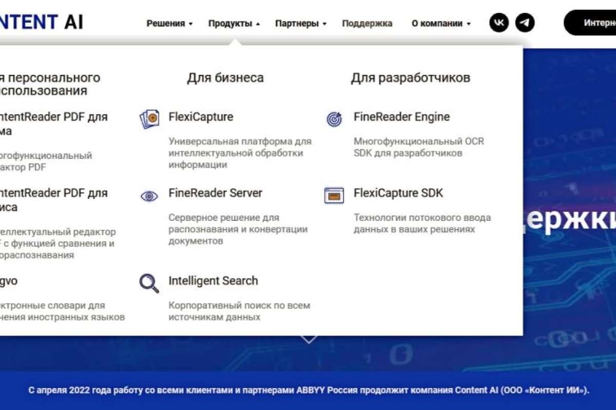Click the Для бизнеса column heading
Viewport: 616px width, 410px height.
point(225,78)
